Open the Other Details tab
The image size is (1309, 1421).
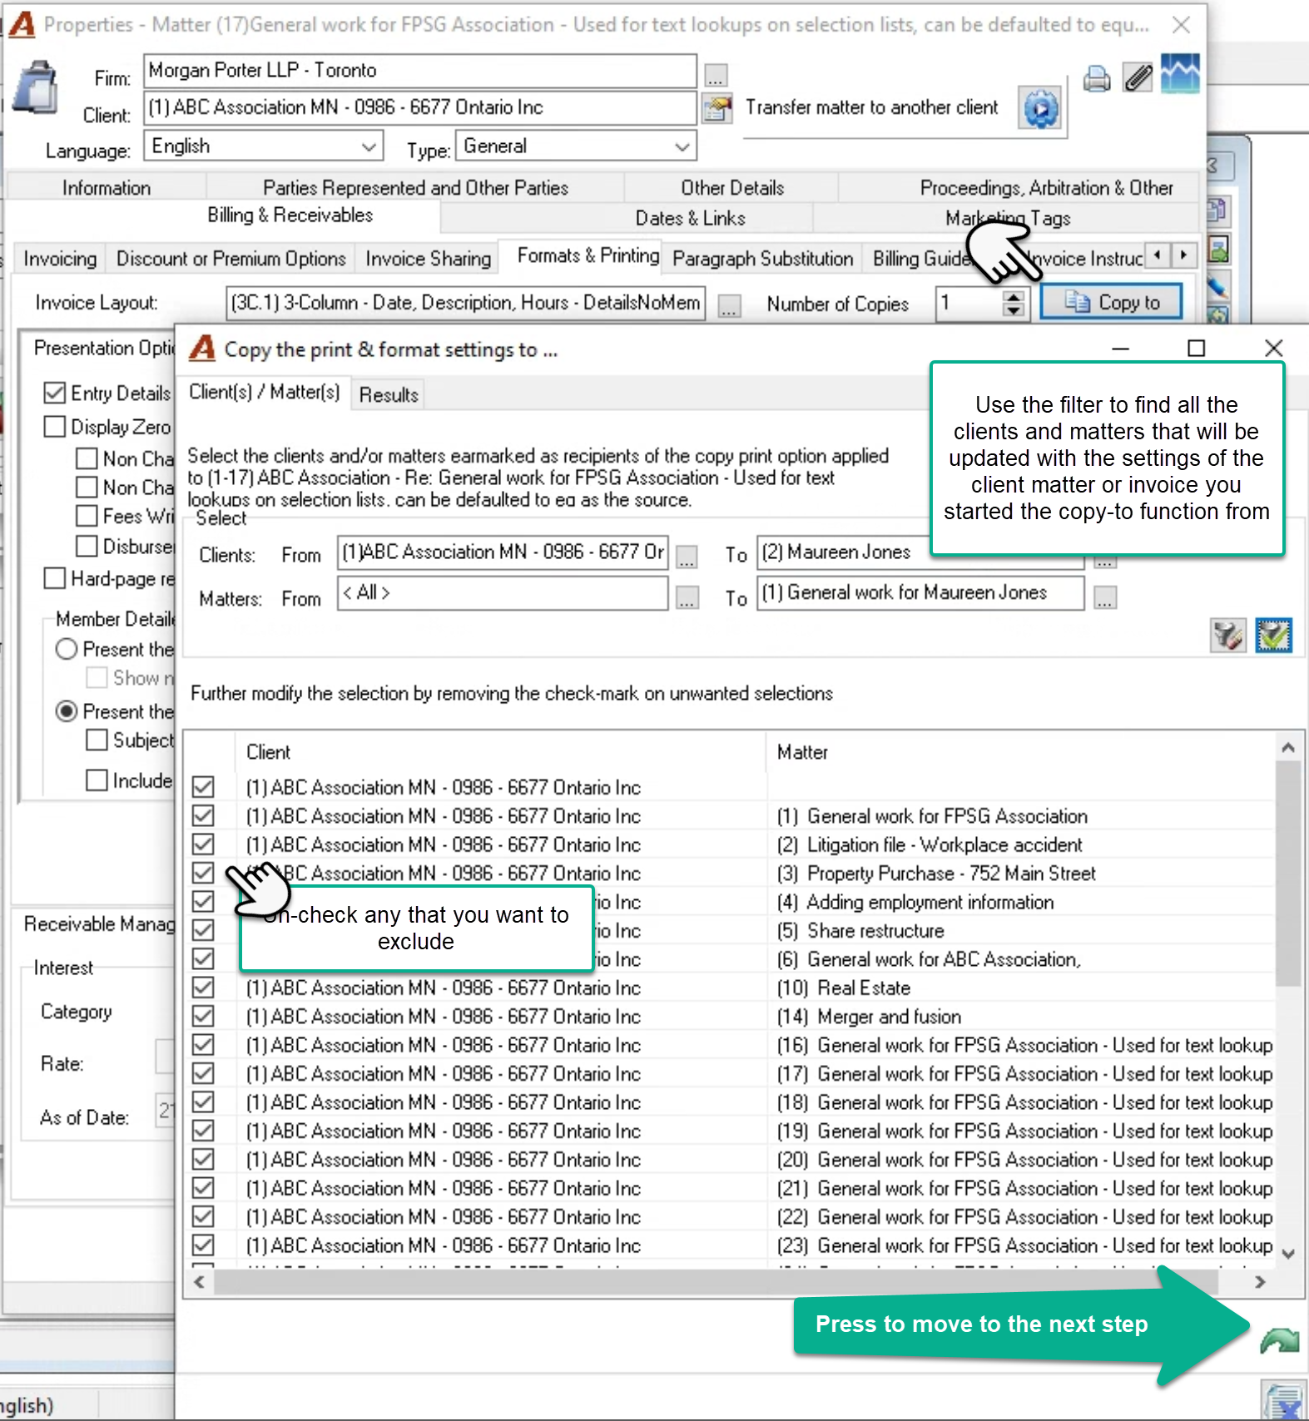732,188
